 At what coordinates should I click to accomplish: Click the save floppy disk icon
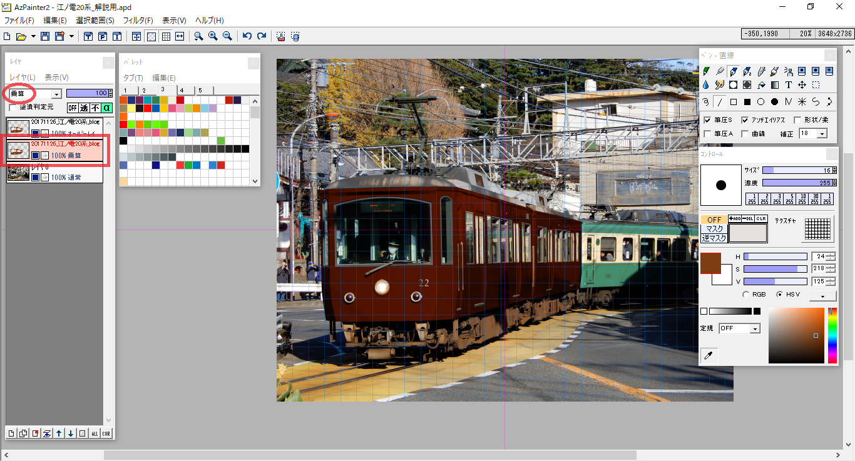pyautogui.click(x=45, y=36)
